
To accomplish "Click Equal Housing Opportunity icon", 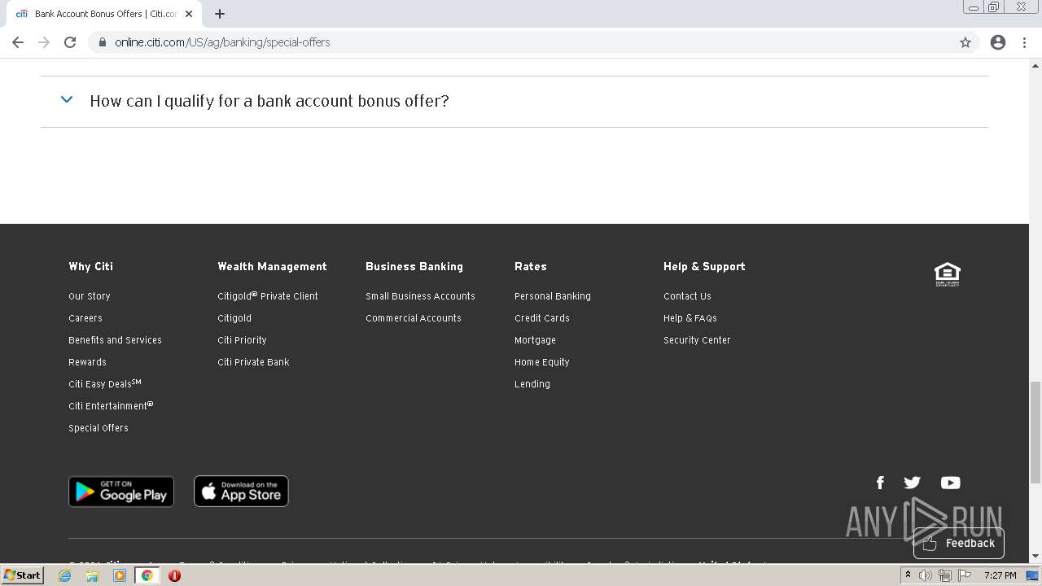I will click(948, 274).
